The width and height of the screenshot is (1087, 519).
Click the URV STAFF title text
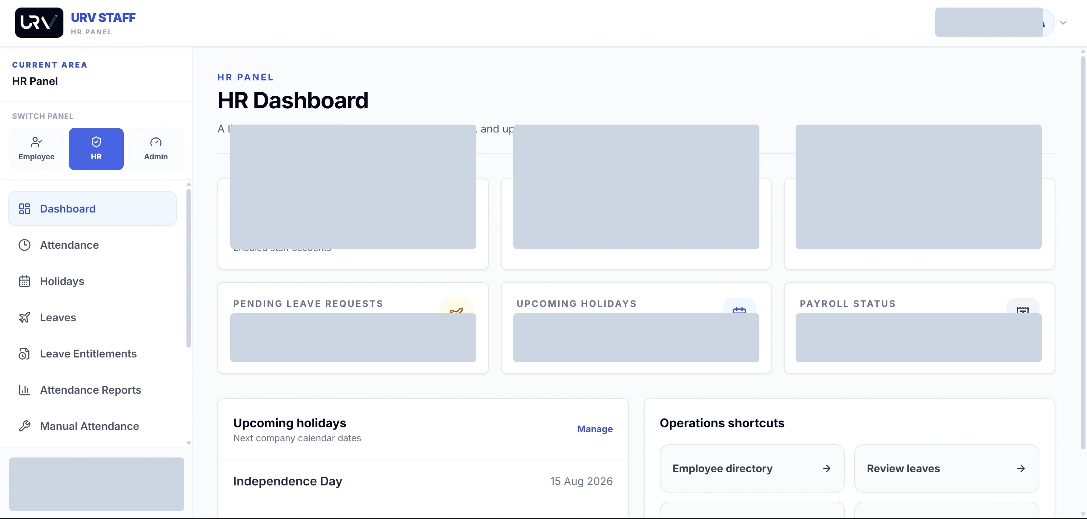point(103,18)
